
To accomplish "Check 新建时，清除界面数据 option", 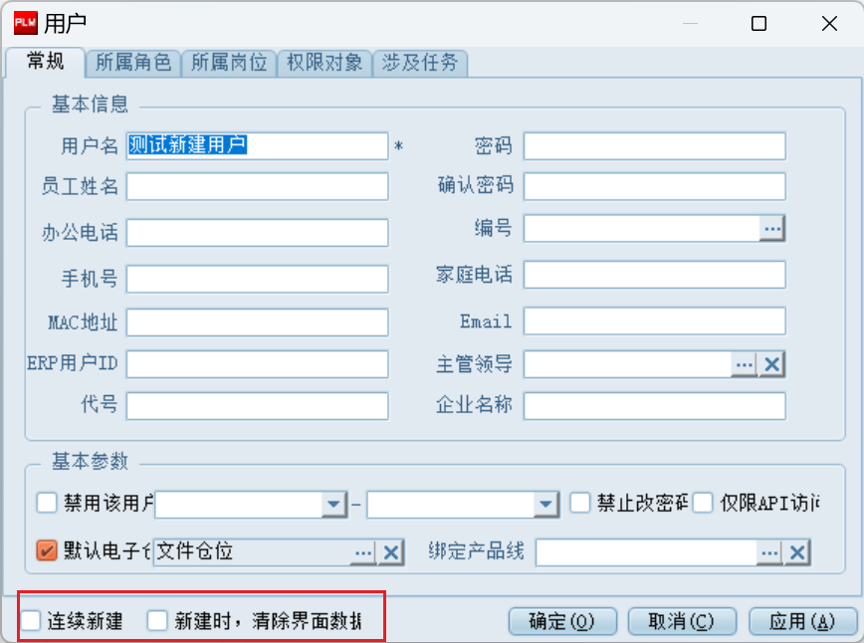I will click(x=157, y=620).
